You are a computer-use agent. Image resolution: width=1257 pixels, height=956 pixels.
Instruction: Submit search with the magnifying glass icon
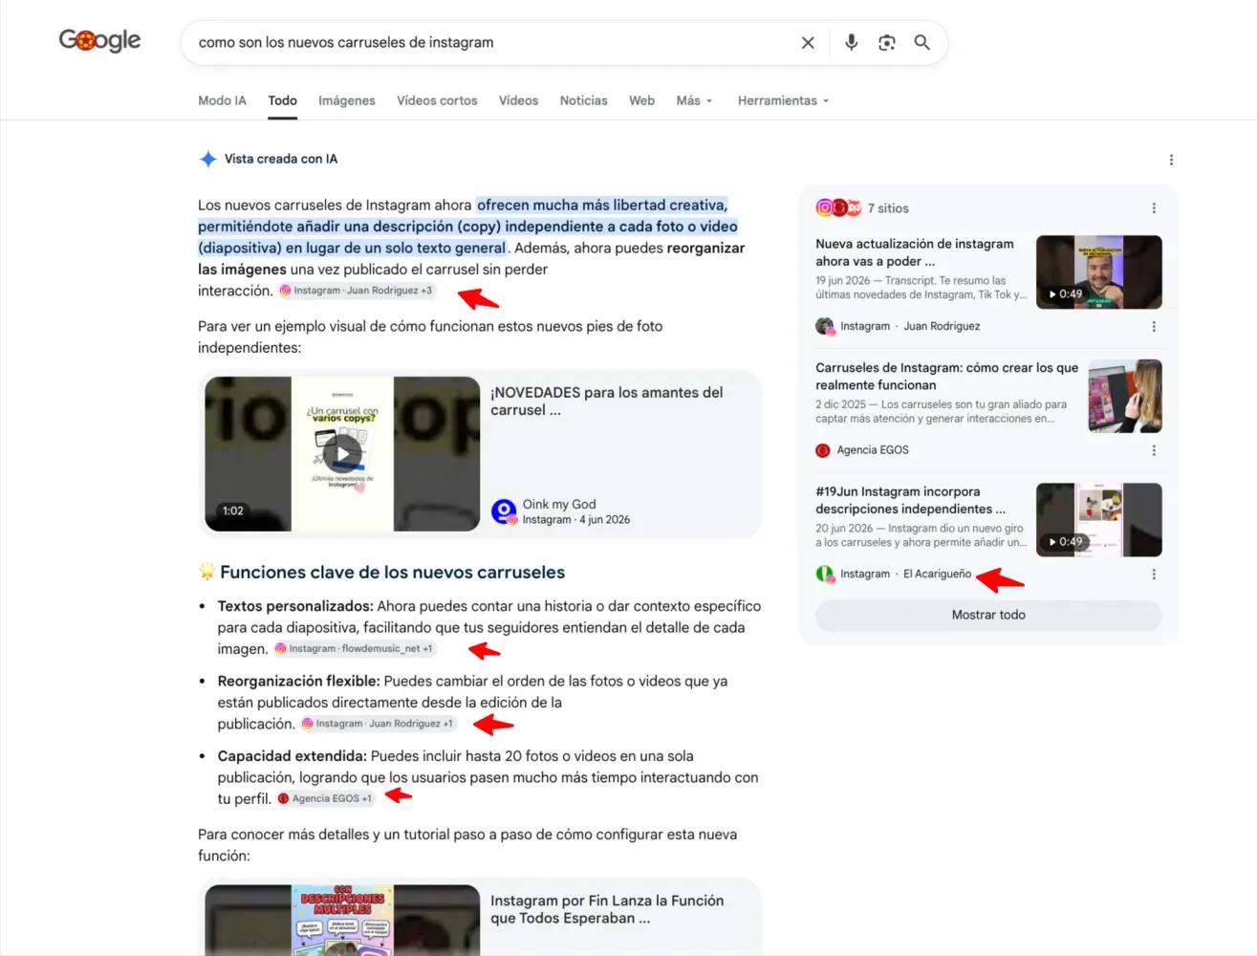922,43
